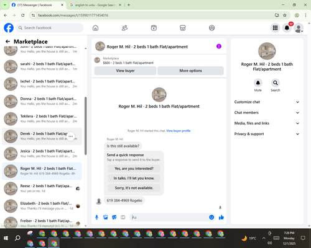
Task: Click the View buyer button
Action: pyautogui.click(x=125, y=71)
